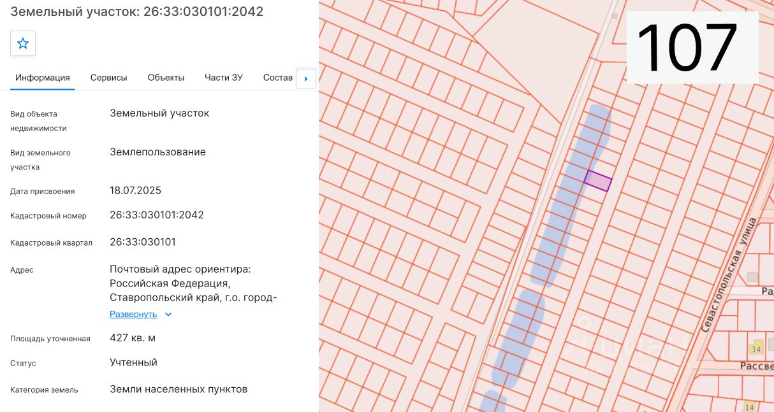Click the date 18.07.2025 value
774x412 pixels.
(136, 190)
